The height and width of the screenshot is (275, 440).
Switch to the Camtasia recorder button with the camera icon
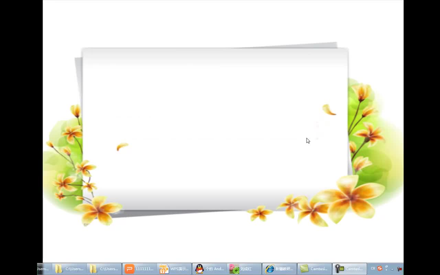(350, 269)
